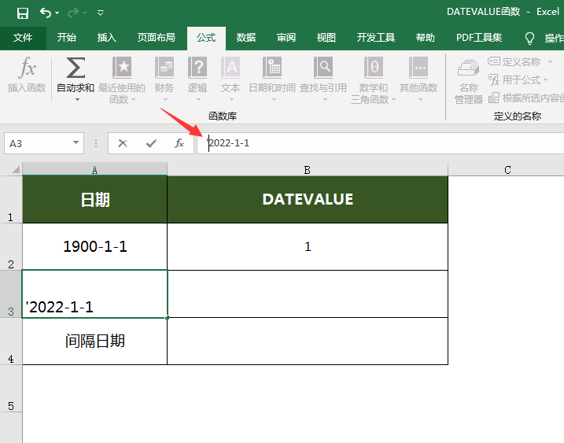The width and height of the screenshot is (564, 443).
Task: Switch to the 页面布局 tab
Action: [156, 38]
